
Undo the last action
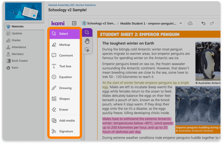(x=203, y=23)
